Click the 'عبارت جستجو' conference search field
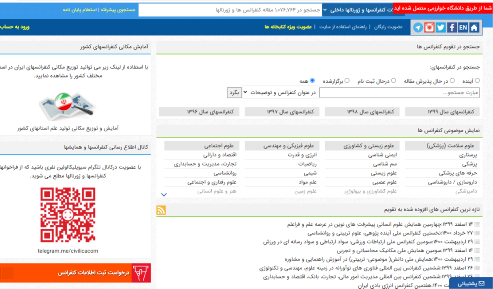 [399, 93]
